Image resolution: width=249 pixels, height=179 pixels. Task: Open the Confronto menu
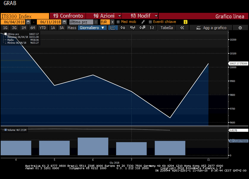coord(68,16)
